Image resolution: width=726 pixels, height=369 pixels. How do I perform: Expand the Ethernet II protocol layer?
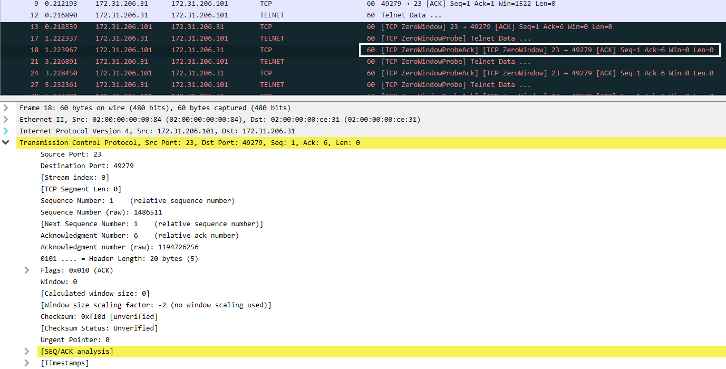click(x=5, y=119)
